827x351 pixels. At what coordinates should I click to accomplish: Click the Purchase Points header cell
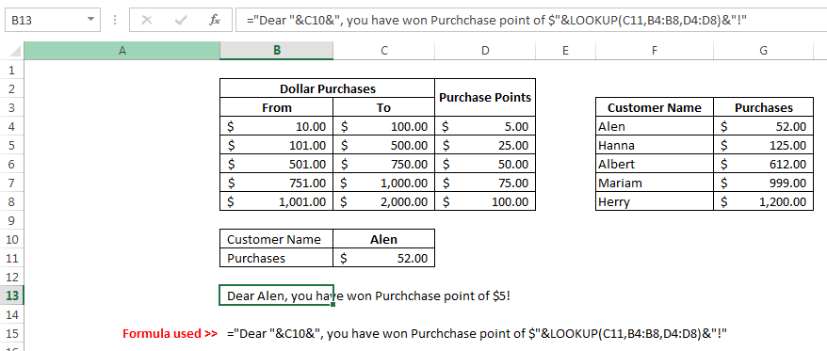click(x=485, y=98)
